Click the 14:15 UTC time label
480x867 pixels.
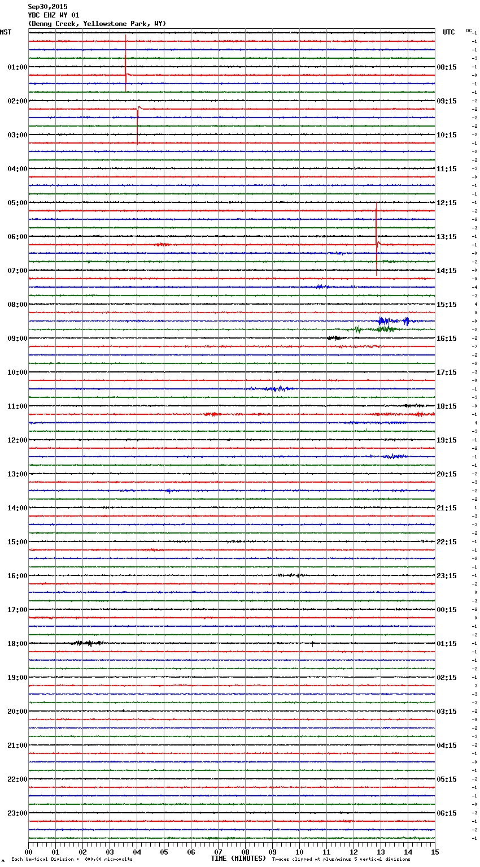[447, 271]
